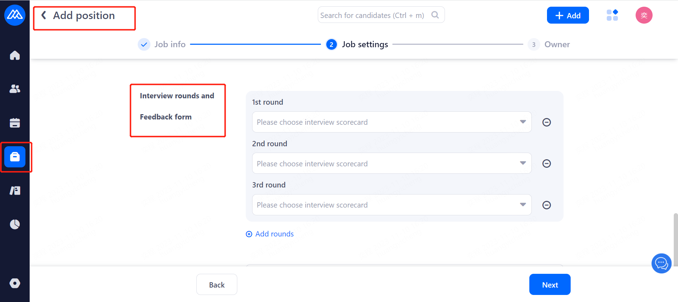The width and height of the screenshot is (678, 302).
Task: Delete the 3rd round interview
Action: coord(546,205)
